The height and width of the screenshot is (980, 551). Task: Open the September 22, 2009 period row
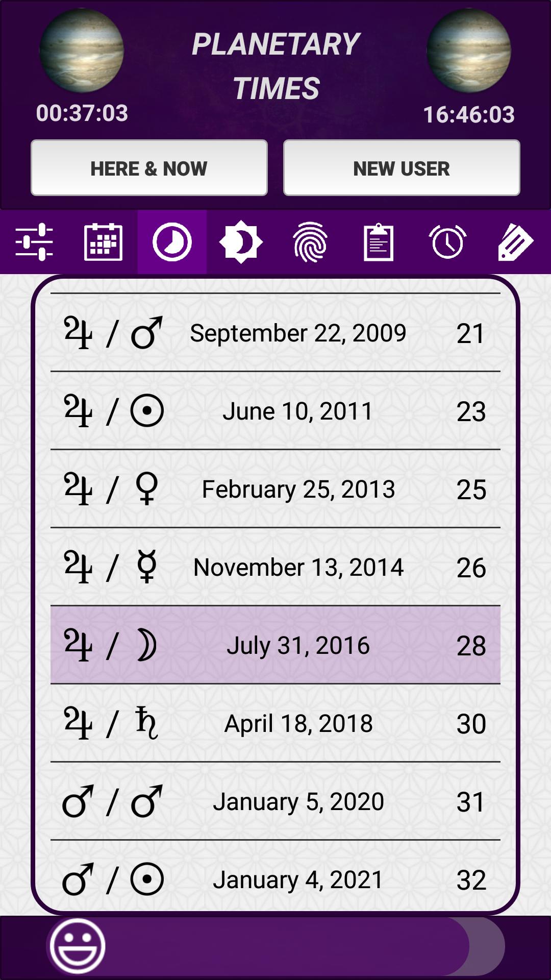tap(275, 333)
